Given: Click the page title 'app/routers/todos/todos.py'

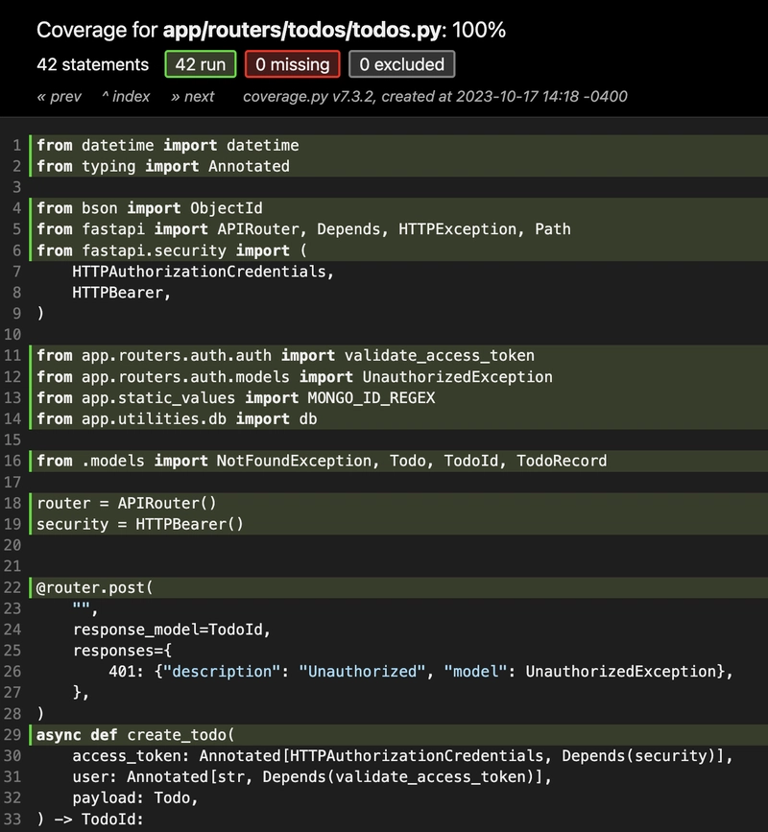Looking at the screenshot, I should point(302,31).
